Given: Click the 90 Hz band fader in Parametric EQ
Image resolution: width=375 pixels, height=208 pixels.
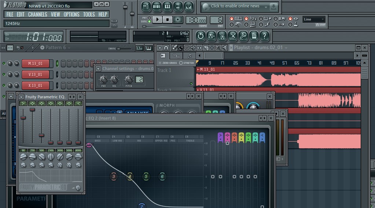Looking at the screenshot, I should 23,118.
